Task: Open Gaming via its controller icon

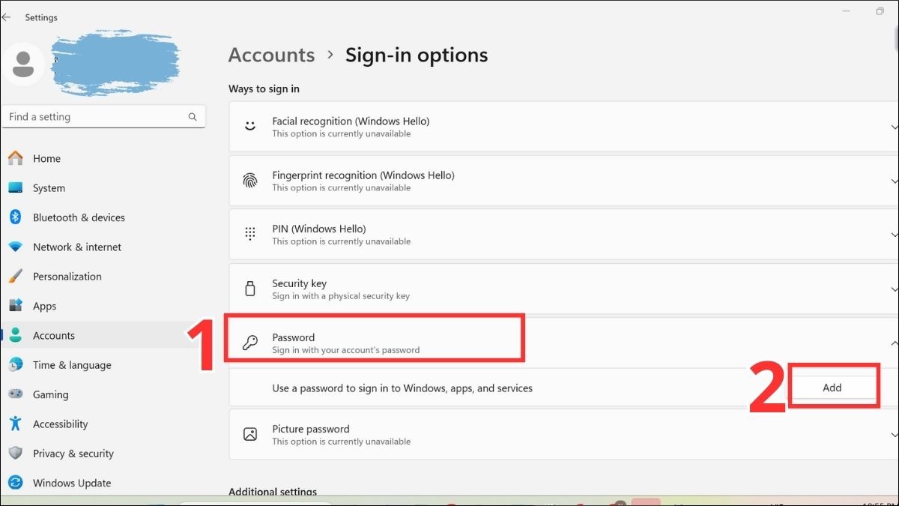Action: pos(15,394)
